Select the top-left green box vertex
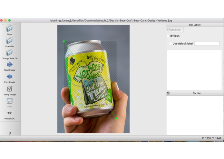The image size is (224, 159). point(64,41)
